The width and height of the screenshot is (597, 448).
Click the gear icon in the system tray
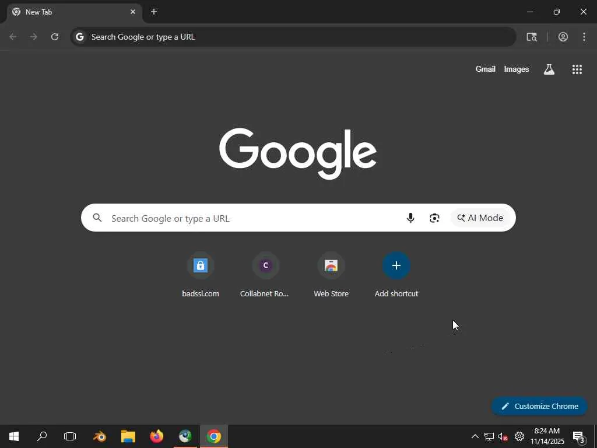point(519,436)
